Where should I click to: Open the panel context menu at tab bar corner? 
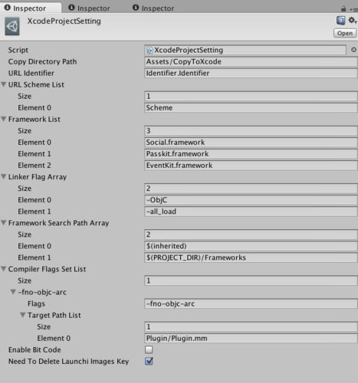tap(354, 9)
